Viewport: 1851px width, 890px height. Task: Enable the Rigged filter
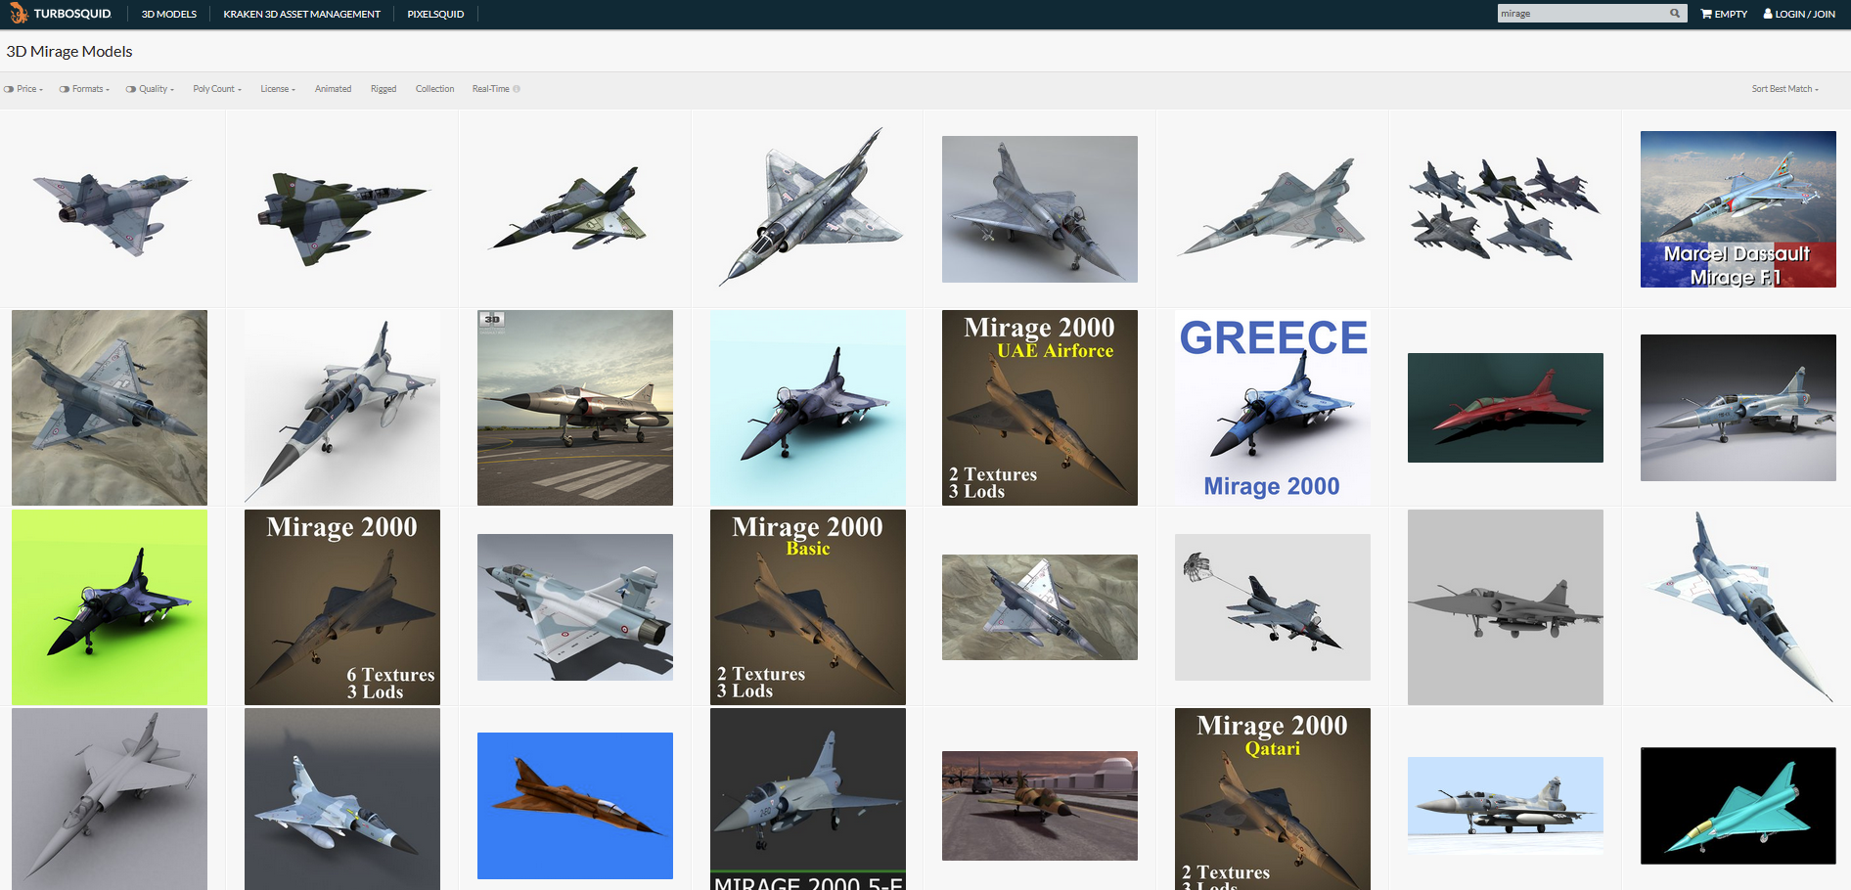pos(384,89)
